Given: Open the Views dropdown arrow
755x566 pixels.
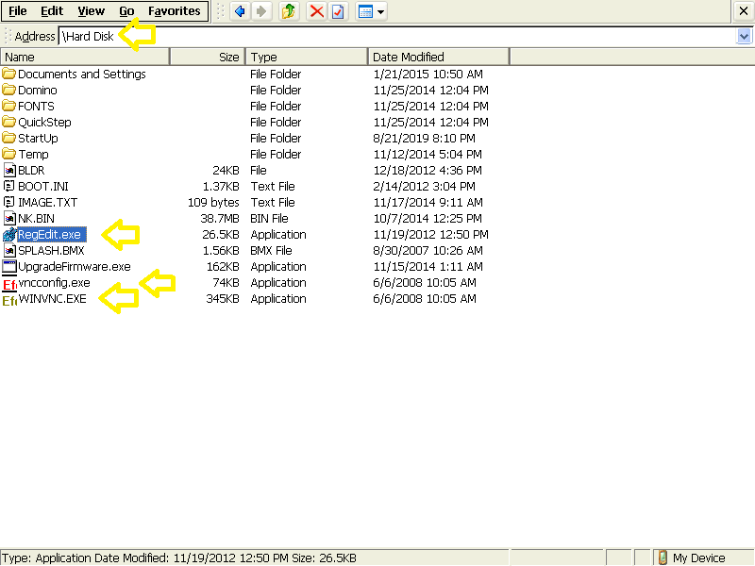Looking at the screenshot, I should [381, 11].
